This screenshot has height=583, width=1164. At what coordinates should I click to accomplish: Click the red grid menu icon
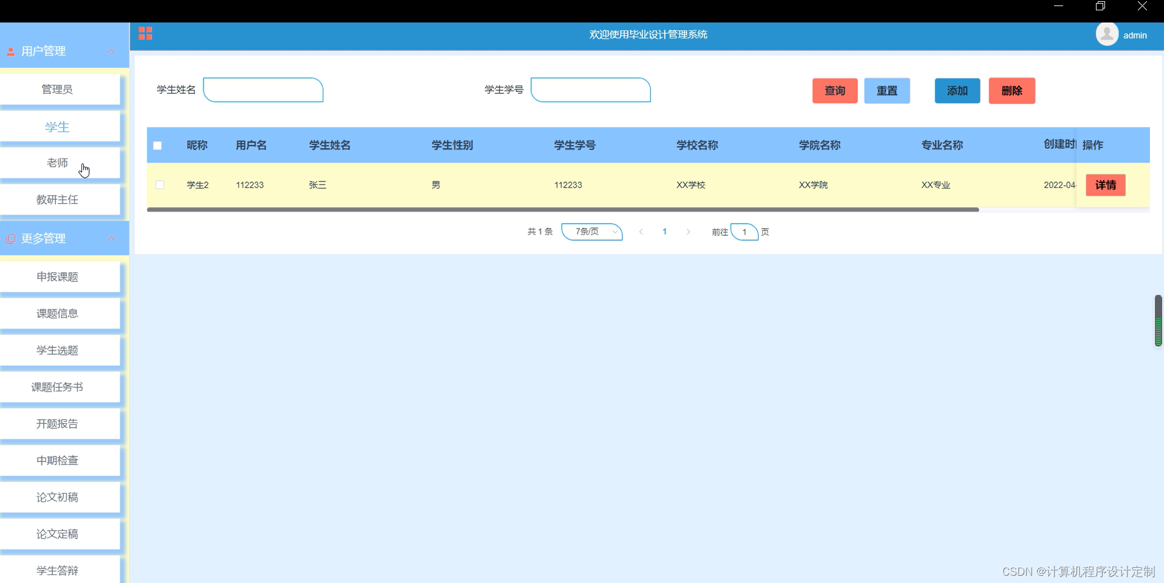click(145, 33)
